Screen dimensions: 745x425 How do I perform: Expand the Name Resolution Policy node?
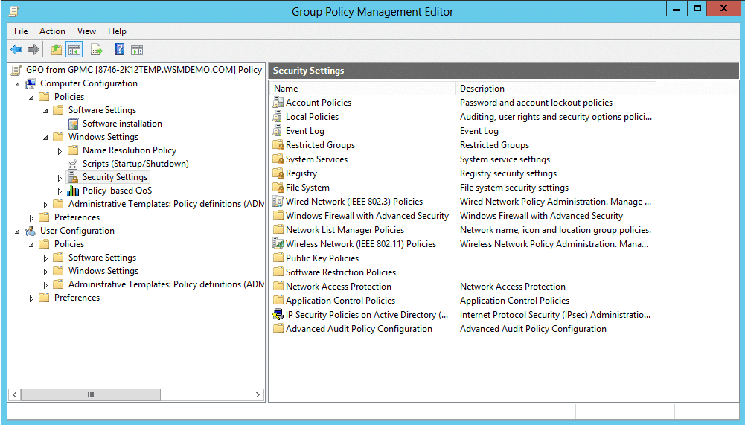tap(60, 151)
